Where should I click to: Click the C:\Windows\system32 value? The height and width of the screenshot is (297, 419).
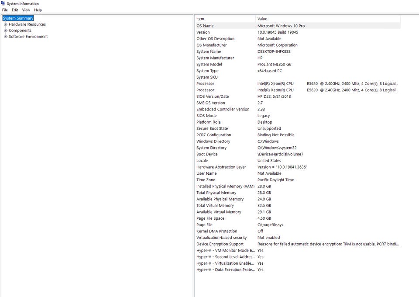(277, 148)
